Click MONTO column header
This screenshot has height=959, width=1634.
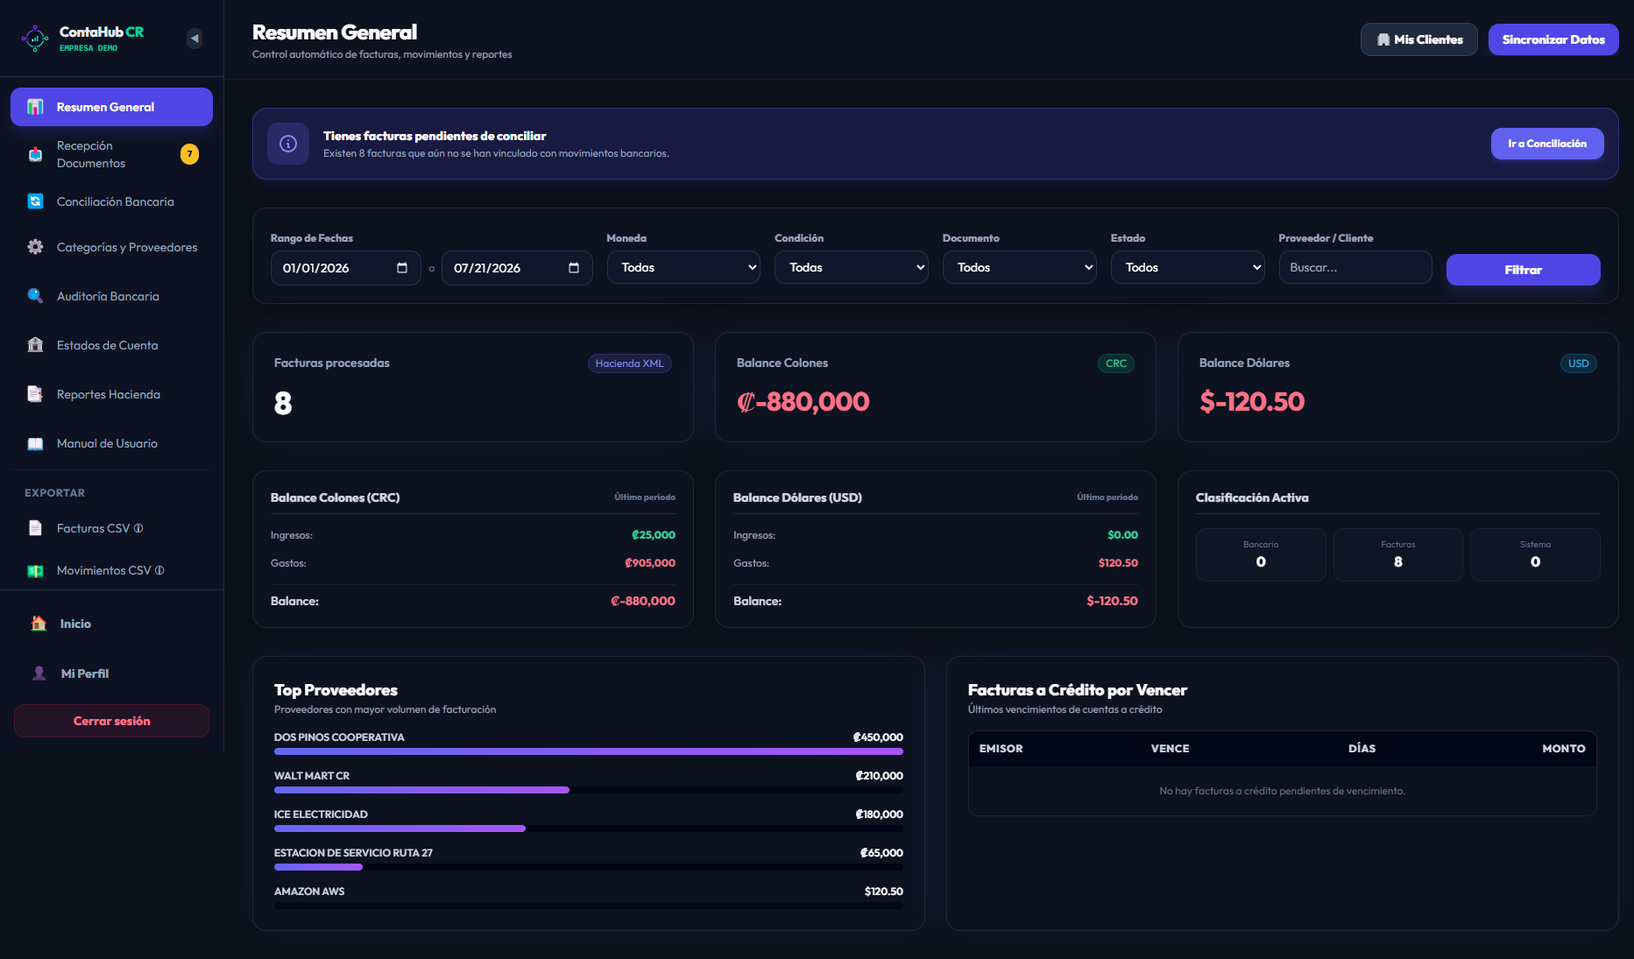click(x=1564, y=749)
